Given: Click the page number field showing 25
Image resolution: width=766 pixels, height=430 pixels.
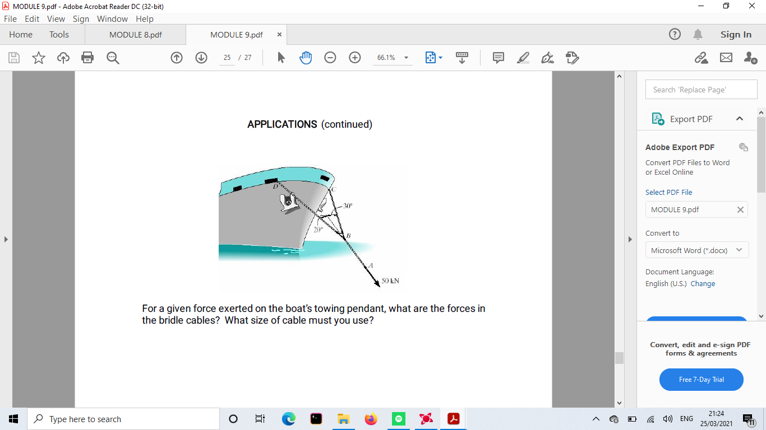Looking at the screenshot, I should pyautogui.click(x=227, y=57).
